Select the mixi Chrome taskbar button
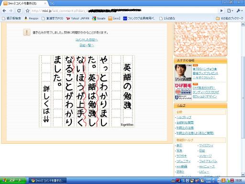Viewport: 245px width, 184px height. click(48, 181)
